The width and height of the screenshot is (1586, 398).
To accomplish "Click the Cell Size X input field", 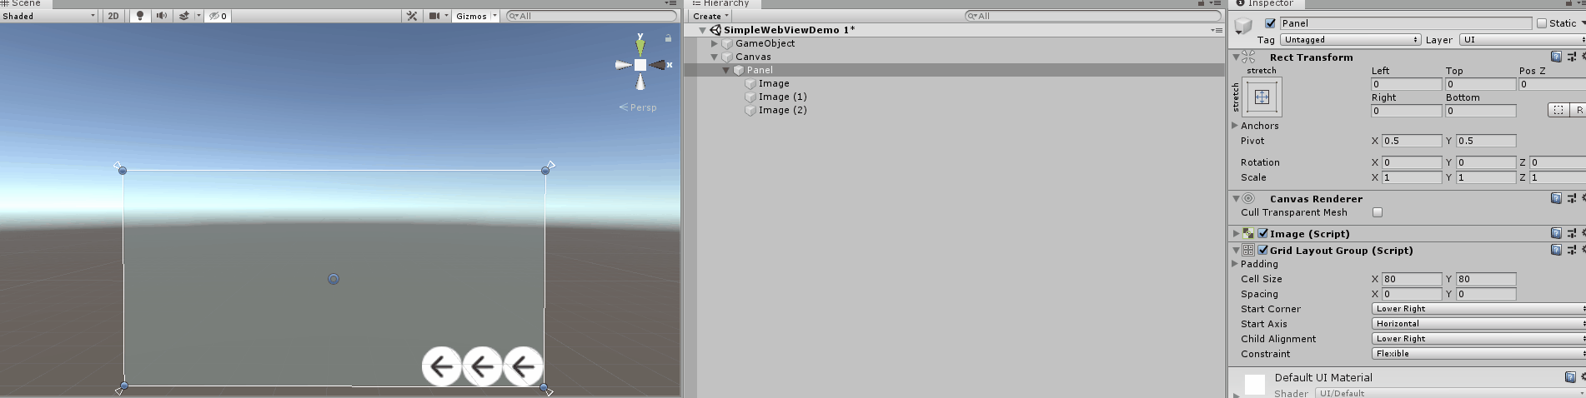I will click(1412, 279).
